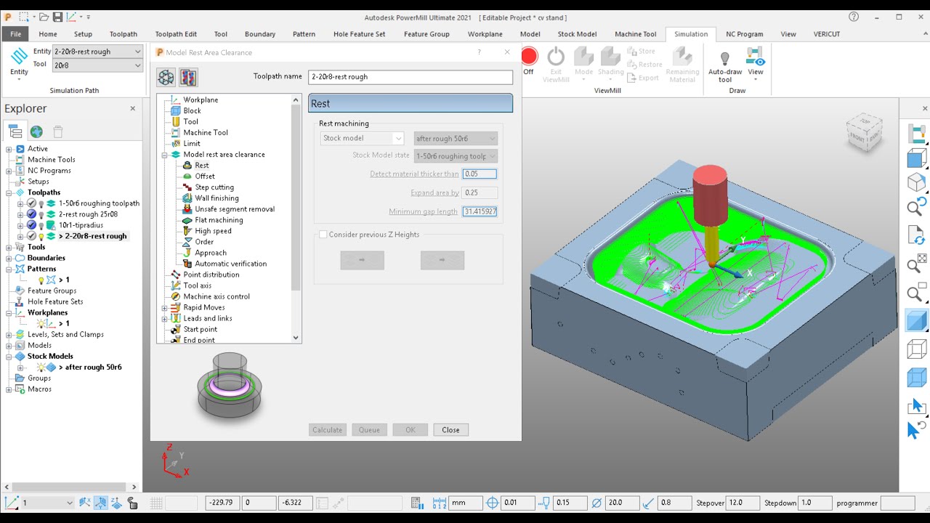Toggle checkmark status of 10r1-tipradius toolpath
Viewport: 930px width, 523px height.
coord(31,225)
